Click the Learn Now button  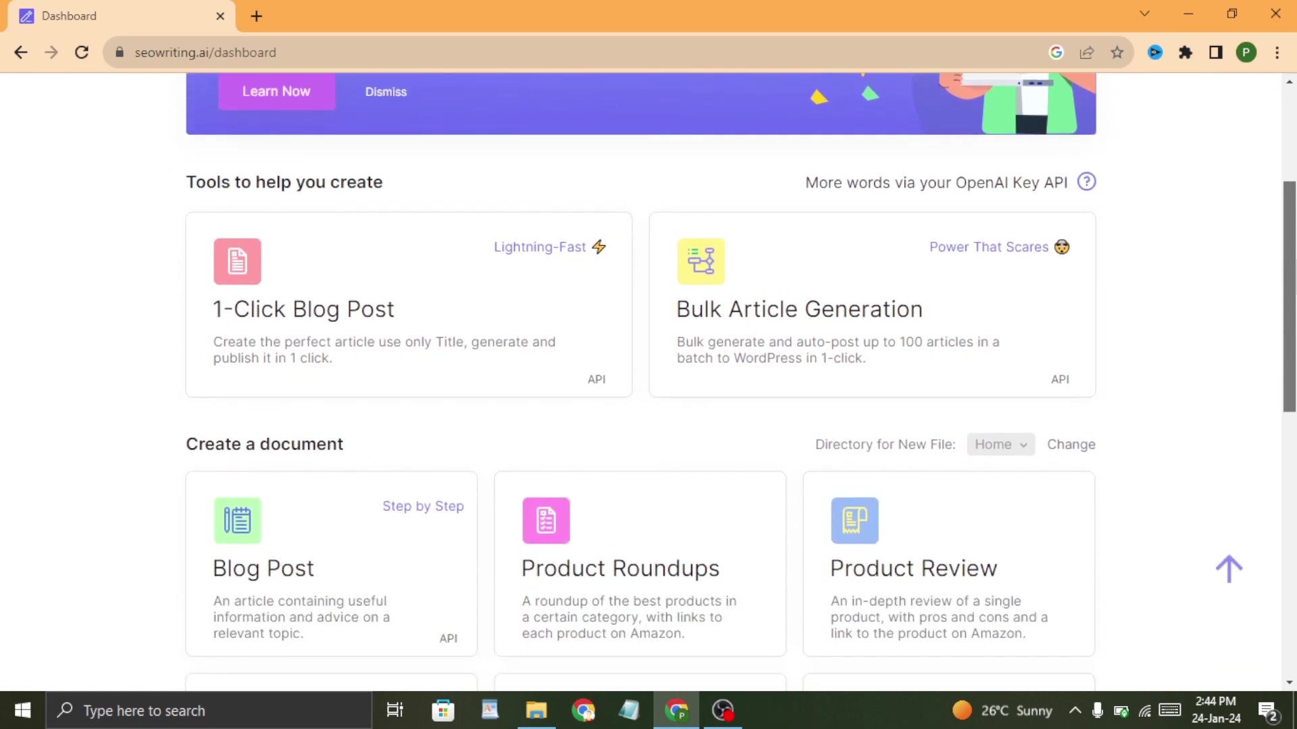[x=276, y=91]
